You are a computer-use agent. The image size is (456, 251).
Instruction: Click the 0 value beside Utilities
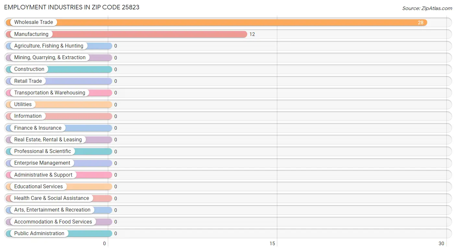click(115, 104)
